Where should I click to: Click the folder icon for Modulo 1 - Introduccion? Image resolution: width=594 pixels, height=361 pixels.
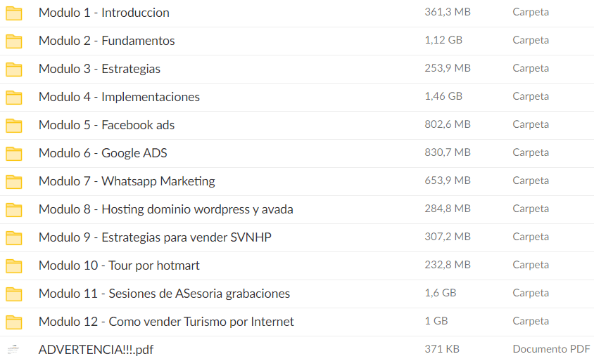click(14, 13)
